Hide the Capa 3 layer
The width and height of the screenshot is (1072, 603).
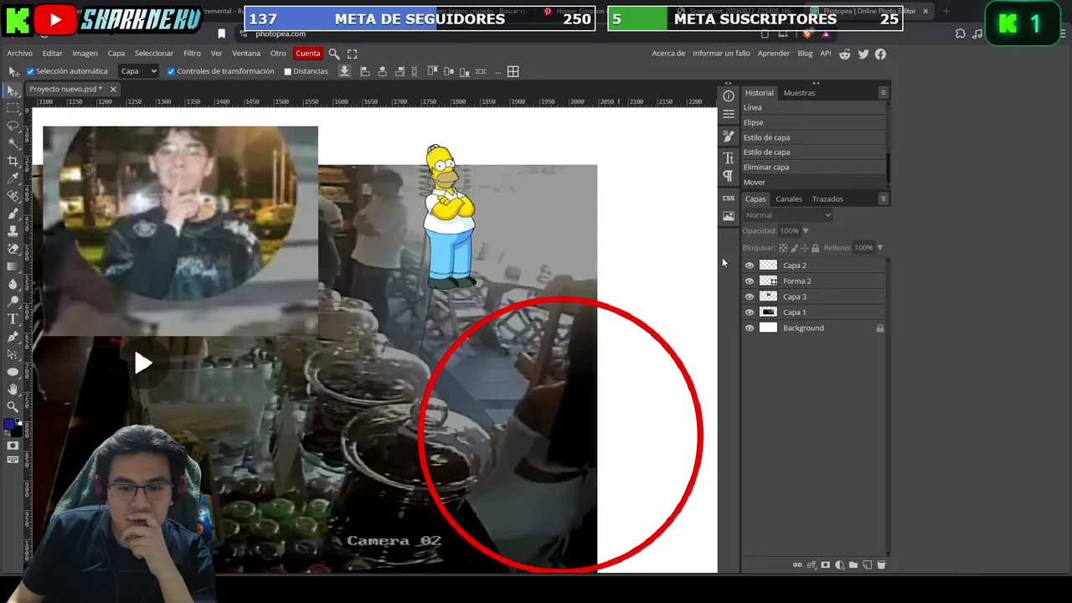[x=750, y=296]
